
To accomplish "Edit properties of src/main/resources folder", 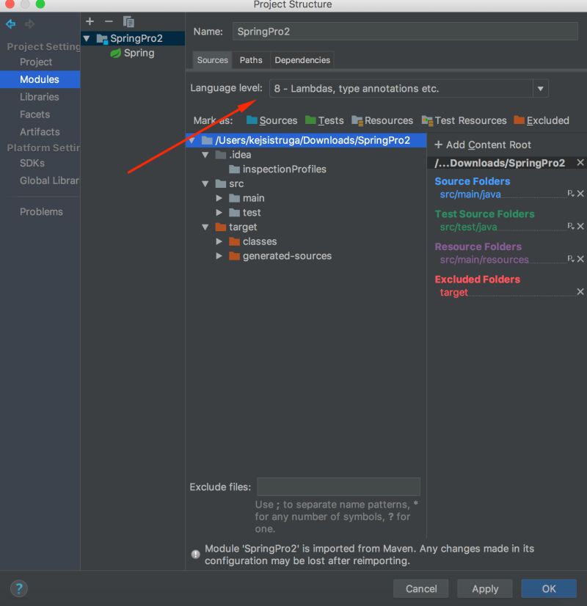I will pyautogui.click(x=570, y=258).
